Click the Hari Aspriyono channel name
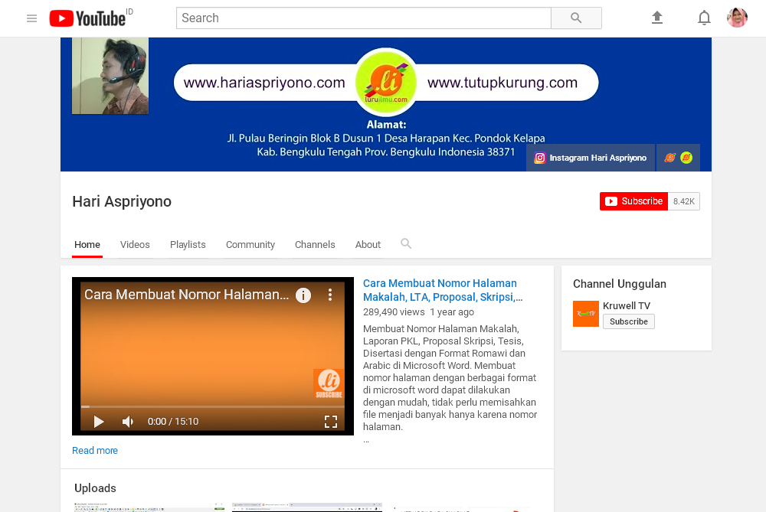 (x=122, y=201)
